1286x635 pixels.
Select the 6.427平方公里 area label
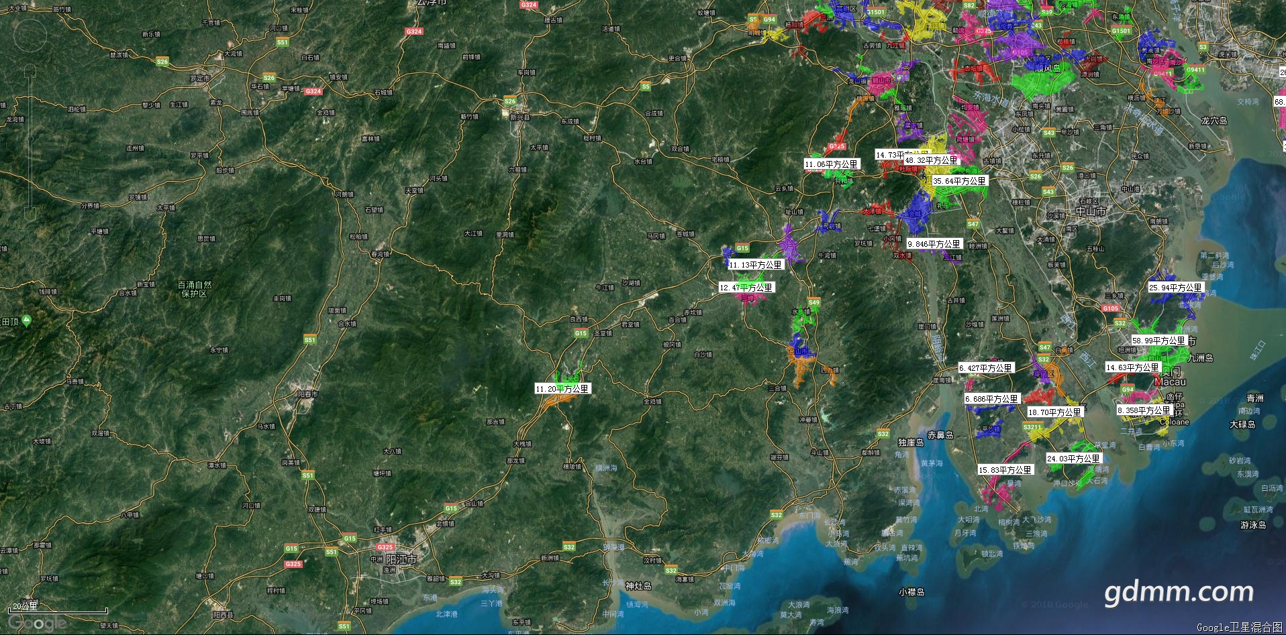click(x=985, y=368)
